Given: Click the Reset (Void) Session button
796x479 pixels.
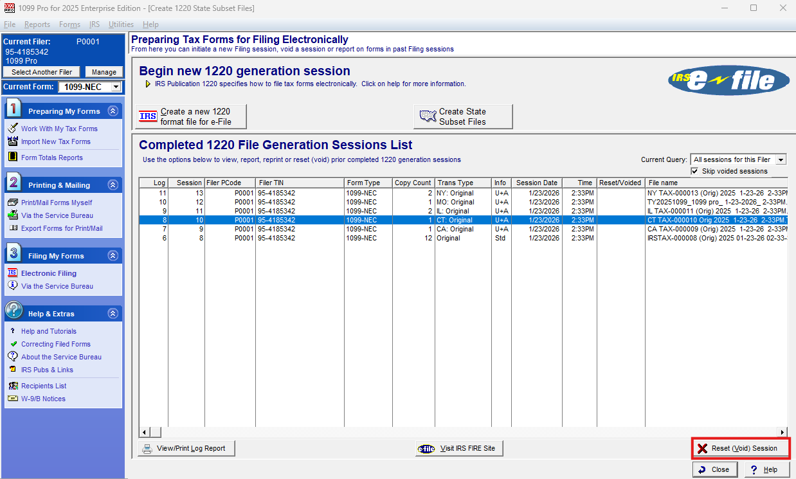Looking at the screenshot, I should click(x=741, y=449).
